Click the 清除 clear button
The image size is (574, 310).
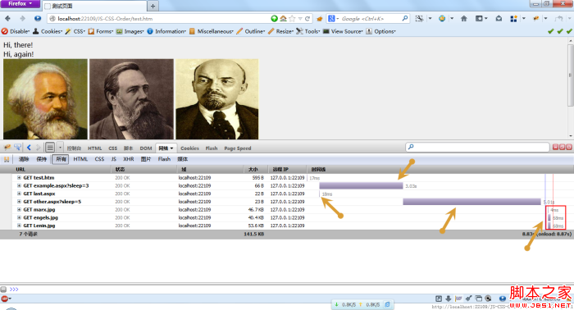pyautogui.click(x=24, y=159)
